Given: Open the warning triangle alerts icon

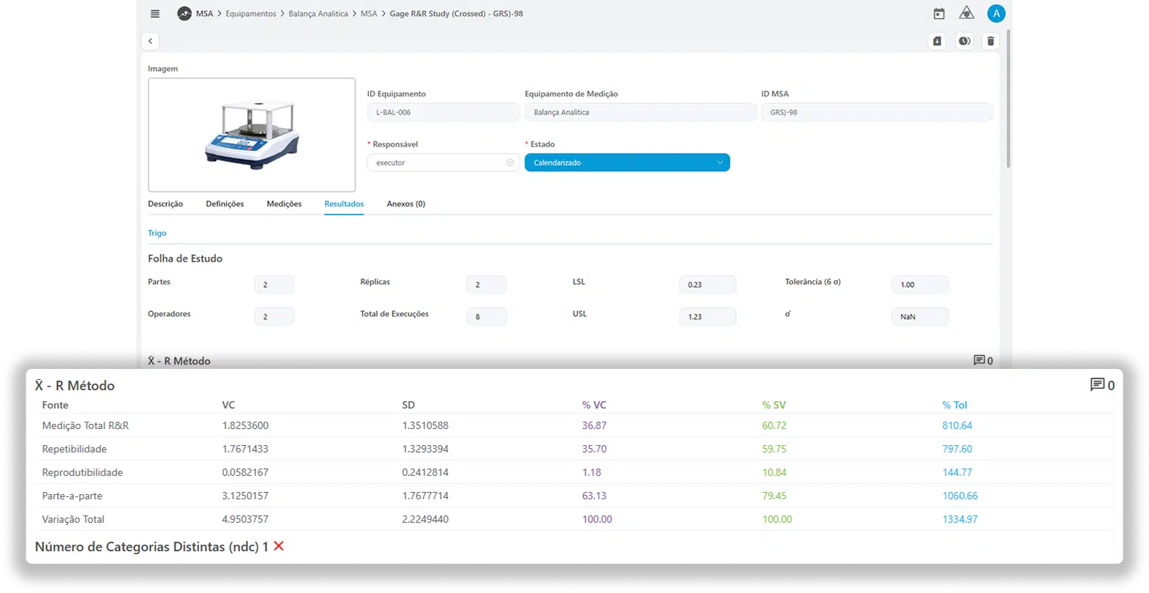Looking at the screenshot, I should click(x=967, y=13).
